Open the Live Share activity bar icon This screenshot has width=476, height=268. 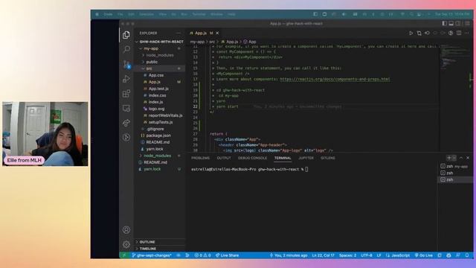[126, 122]
